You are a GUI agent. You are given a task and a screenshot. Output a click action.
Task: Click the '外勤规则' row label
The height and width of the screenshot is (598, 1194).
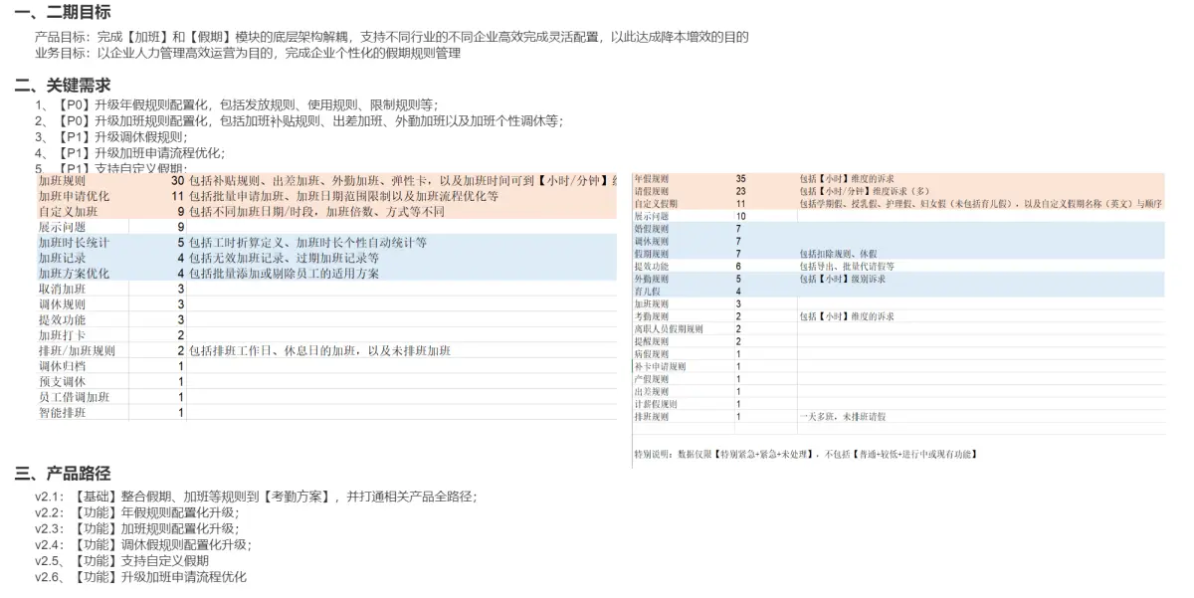tap(651, 280)
